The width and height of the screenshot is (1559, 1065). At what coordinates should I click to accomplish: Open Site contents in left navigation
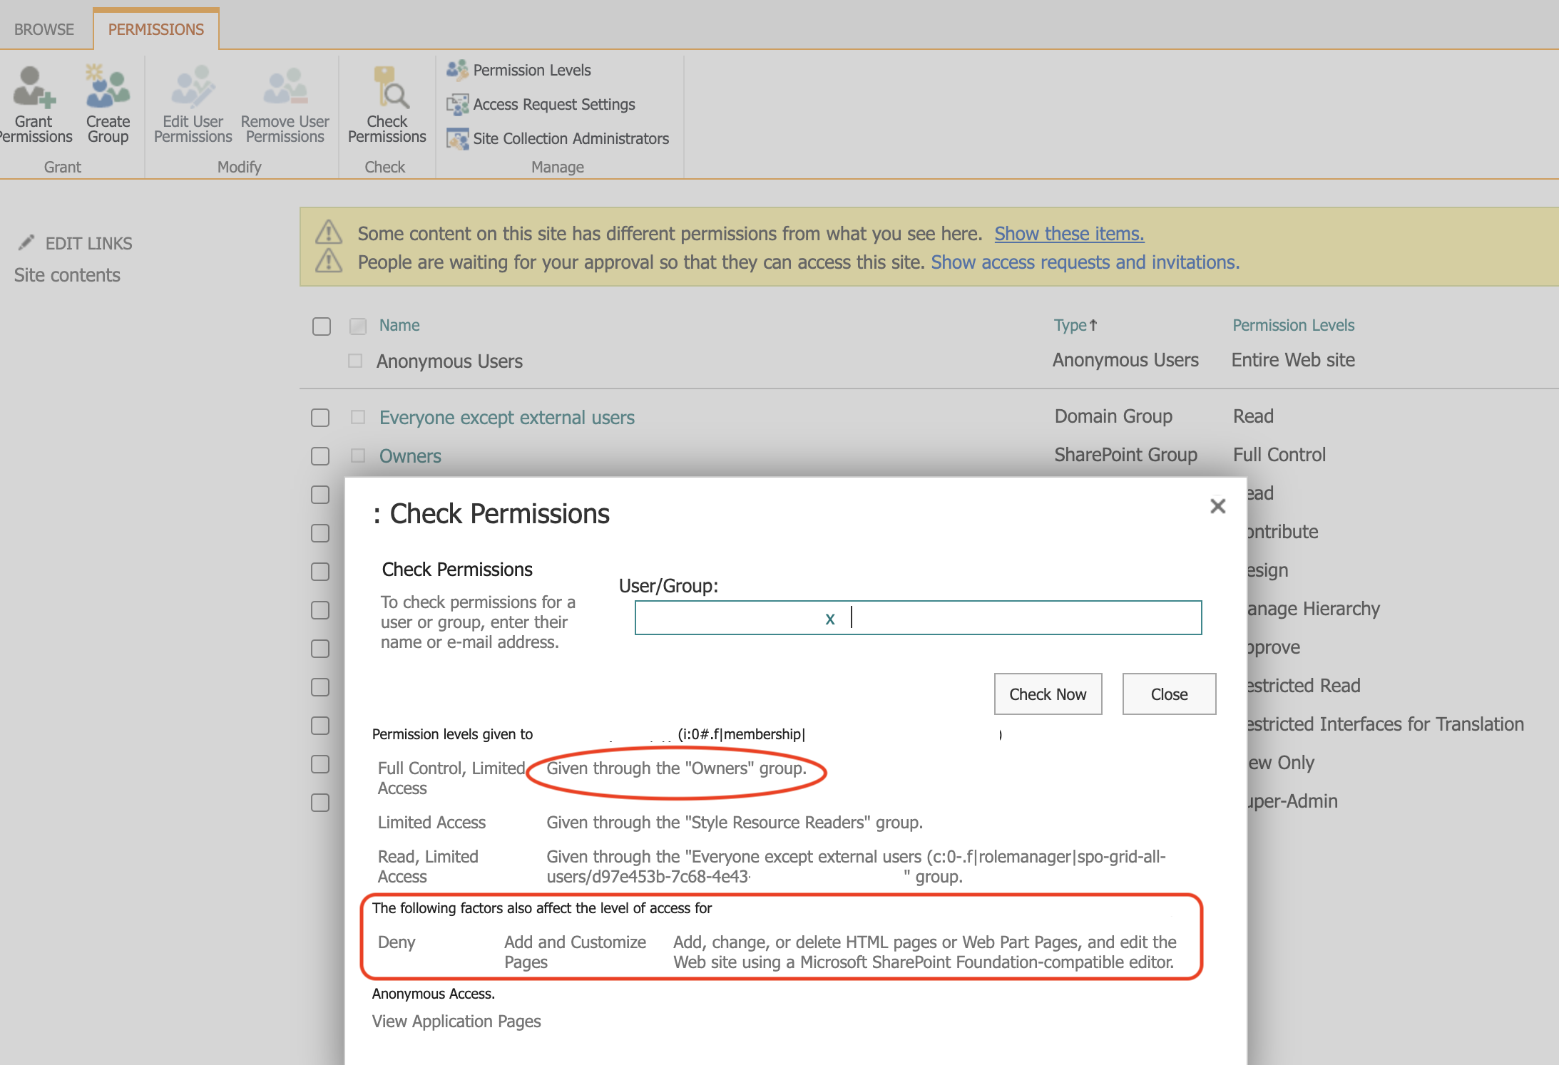[x=67, y=275]
